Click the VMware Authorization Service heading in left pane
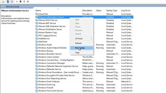The height and width of the screenshot is (93, 166). click(x=15, y=11)
